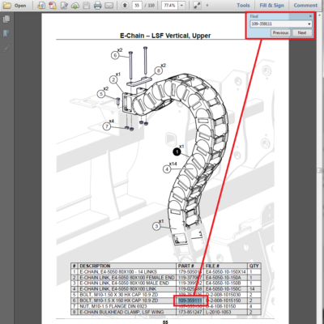Click the Save floppy disk icon
Viewport: 324px width, 324px height.
coord(86,5)
